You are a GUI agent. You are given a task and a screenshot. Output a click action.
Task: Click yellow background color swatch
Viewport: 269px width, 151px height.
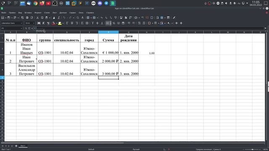point(60,23)
